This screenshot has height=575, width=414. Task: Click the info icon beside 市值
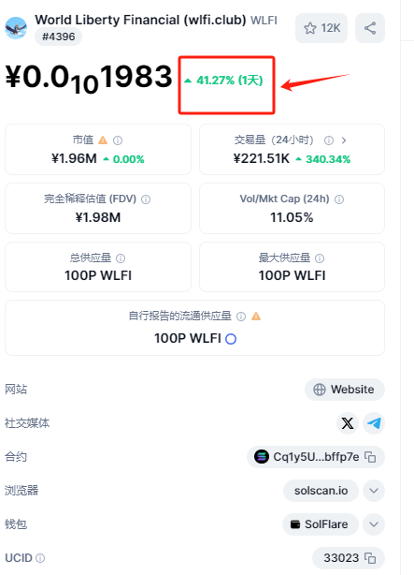118,140
